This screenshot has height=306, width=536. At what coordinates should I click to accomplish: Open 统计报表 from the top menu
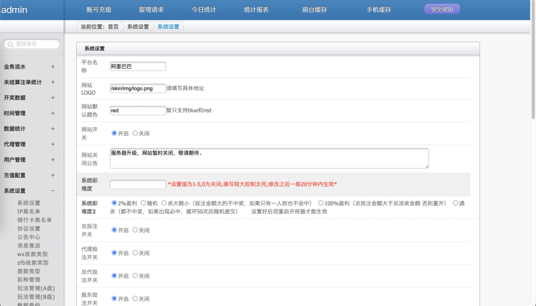(256, 9)
